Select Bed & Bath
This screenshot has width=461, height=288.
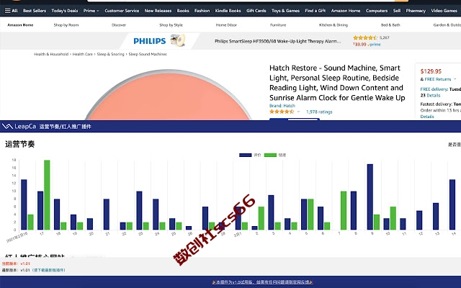pos(390,25)
